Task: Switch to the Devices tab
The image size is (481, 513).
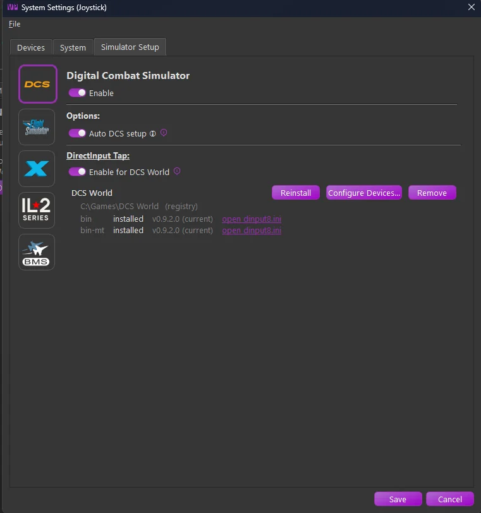Action: tap(31, 48)
